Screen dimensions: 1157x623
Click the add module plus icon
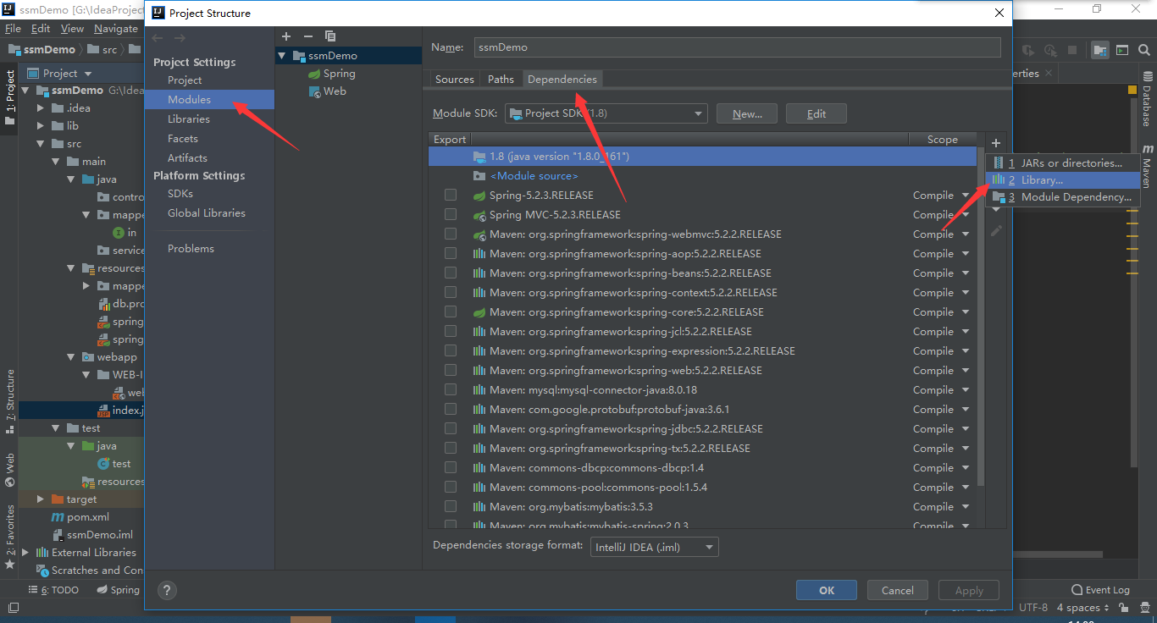click(286, 36)
